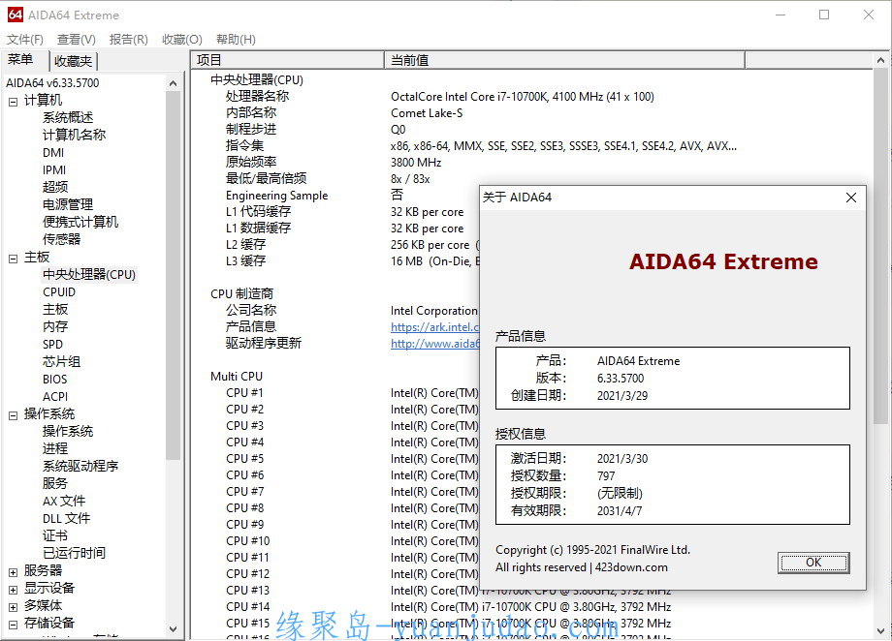892x641 pixels.
Task: Select 已运行时间 in the tree
Action: click(x=74, y=553)
